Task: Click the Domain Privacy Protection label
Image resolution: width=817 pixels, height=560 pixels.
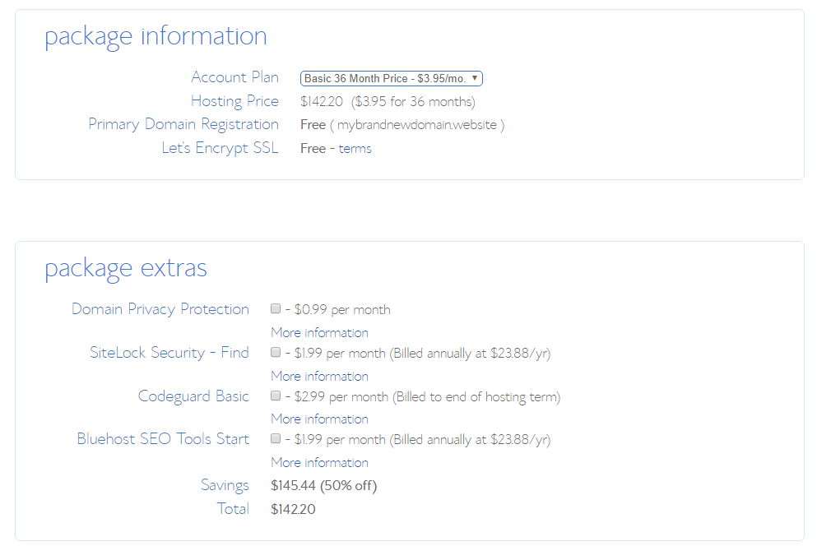Action: click(160, 309)
